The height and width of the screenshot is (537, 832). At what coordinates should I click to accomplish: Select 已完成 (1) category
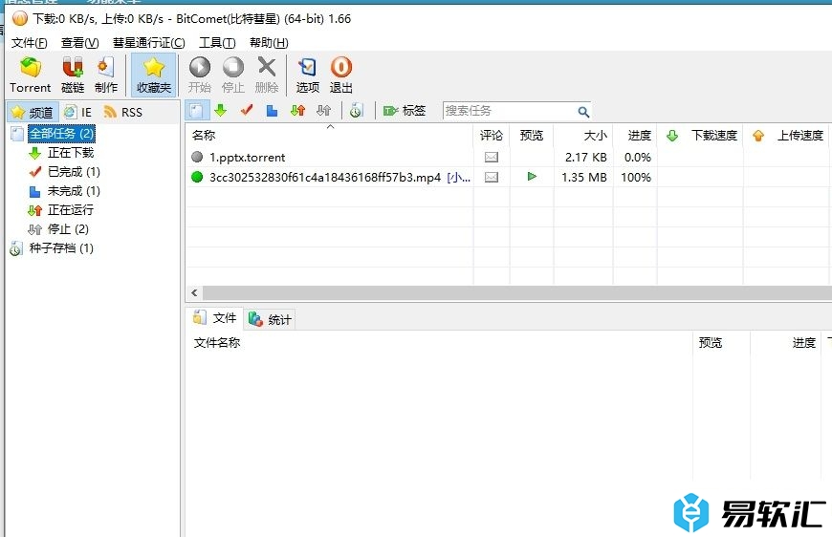coord(74,172)
